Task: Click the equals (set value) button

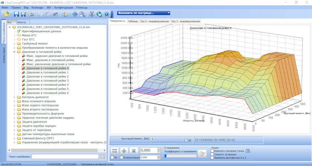Action: [x=115, y=151]
